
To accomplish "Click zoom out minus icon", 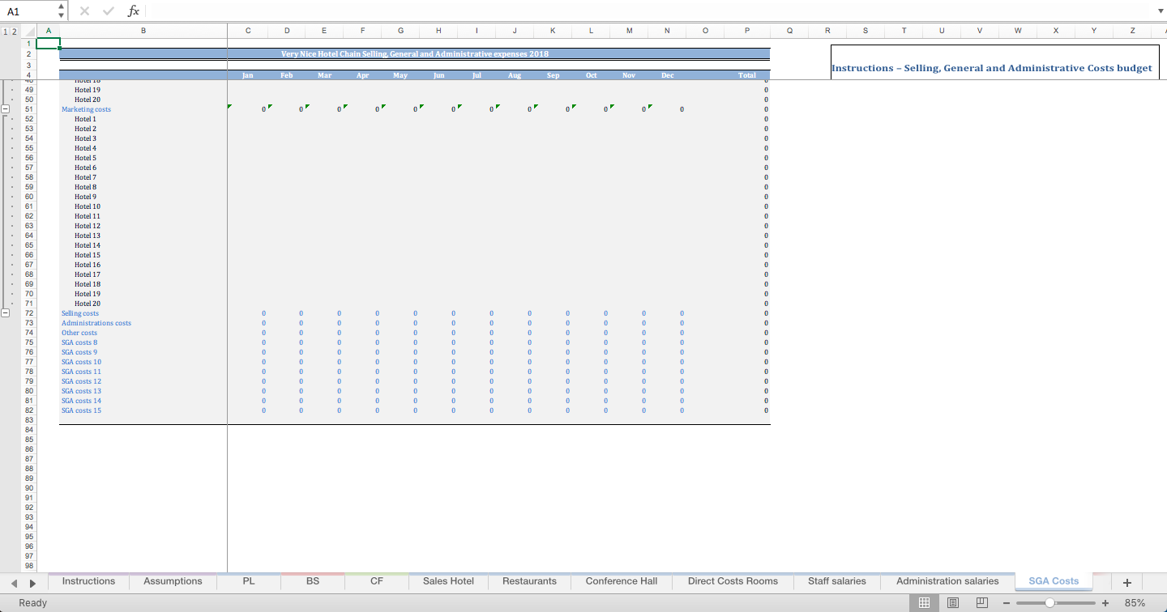I will (x=1007, y=603).
